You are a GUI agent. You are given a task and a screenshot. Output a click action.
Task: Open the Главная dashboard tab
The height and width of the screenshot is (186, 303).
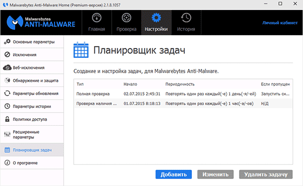click(x=96, y=23)
